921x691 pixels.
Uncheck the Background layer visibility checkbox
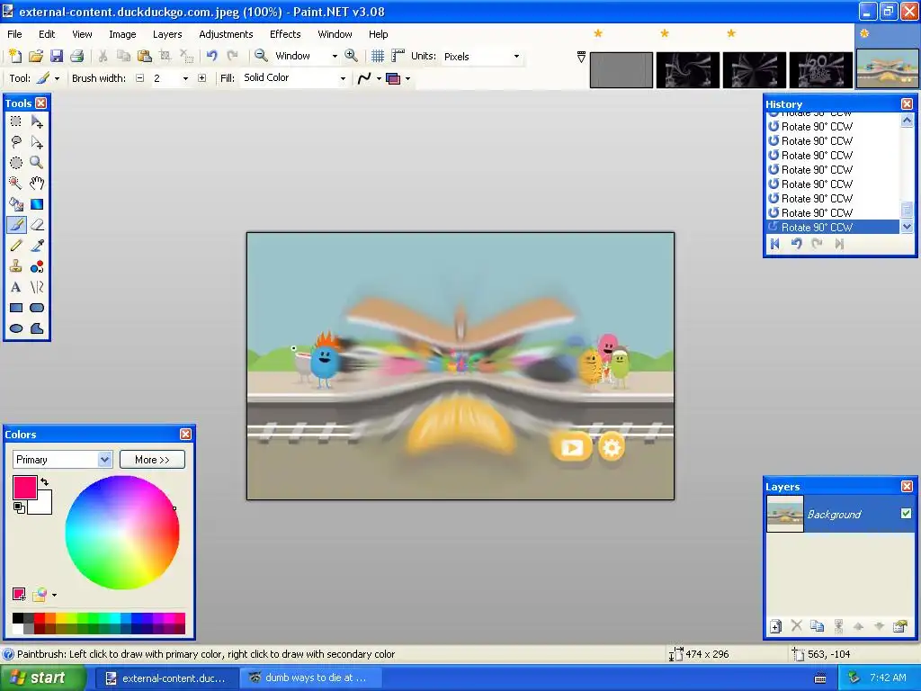point(906,514)
